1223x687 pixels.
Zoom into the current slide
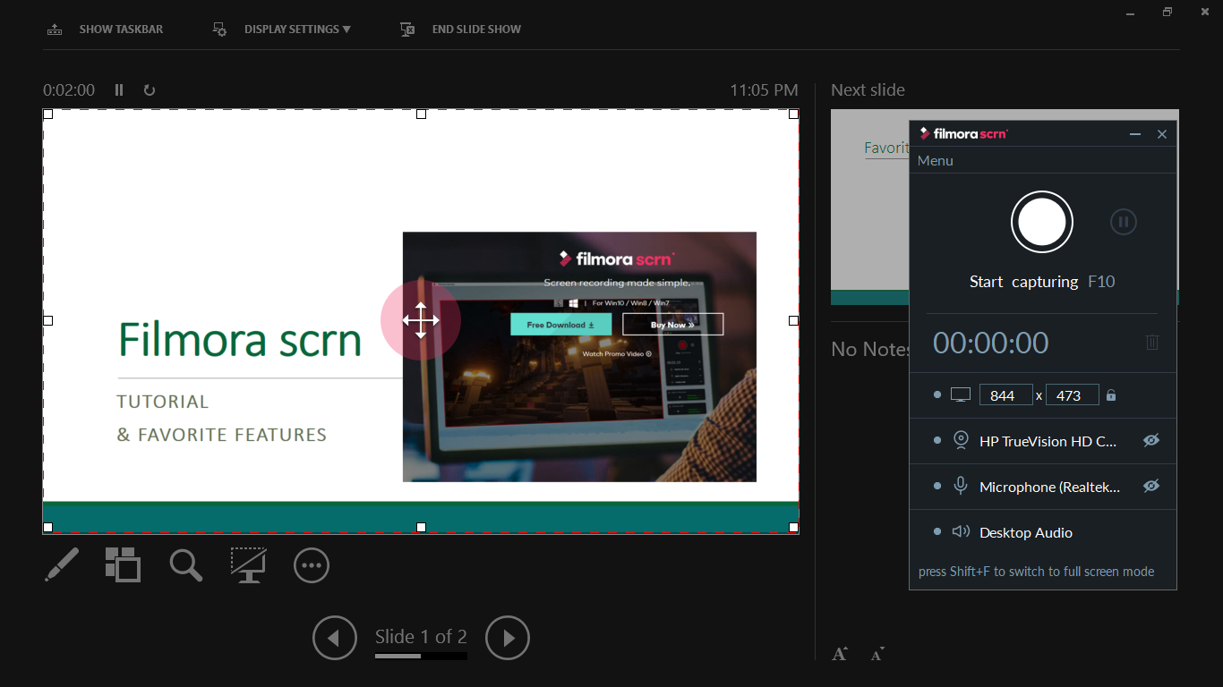[185, 565]
